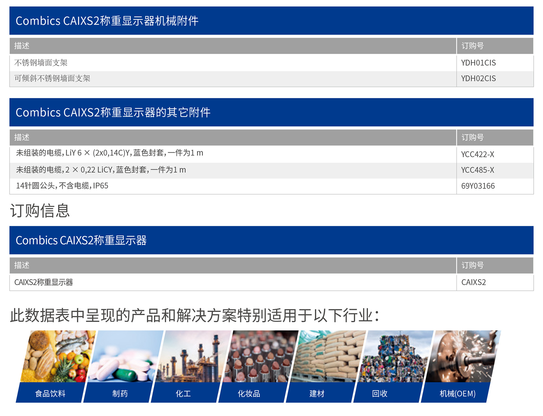
Task: Select the 制药 industry label
Action: pyautogui.click(x=120, y=393)
